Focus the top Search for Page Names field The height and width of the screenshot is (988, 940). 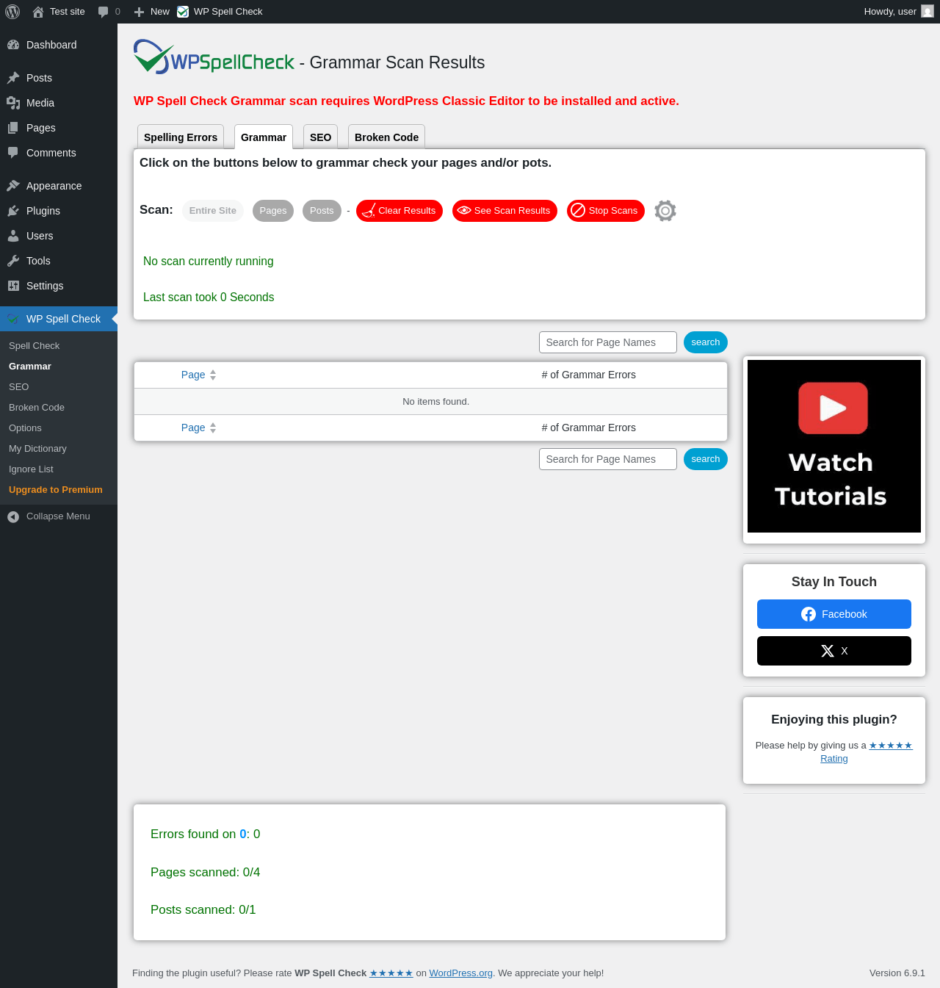pyautogui.click(x=608, y=342)
